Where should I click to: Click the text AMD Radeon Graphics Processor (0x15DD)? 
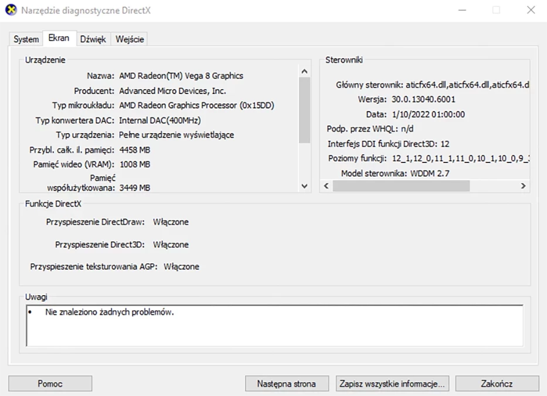197,106
